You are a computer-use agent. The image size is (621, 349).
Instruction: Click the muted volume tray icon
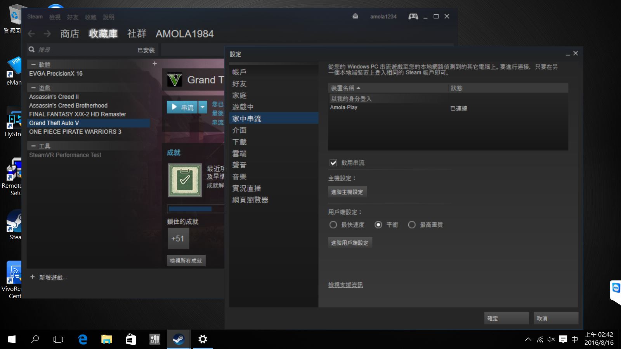(x=551, y=339)
